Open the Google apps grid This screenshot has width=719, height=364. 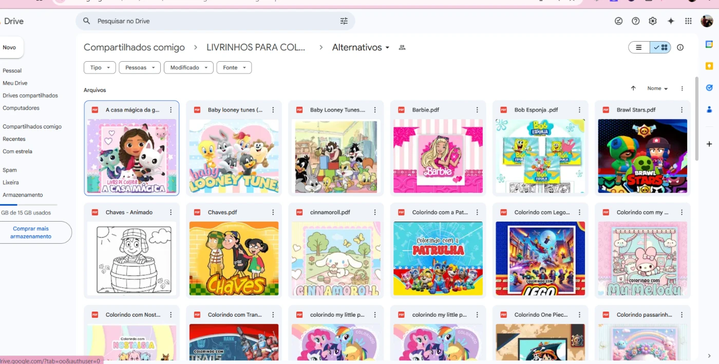[x=688, y=21]
